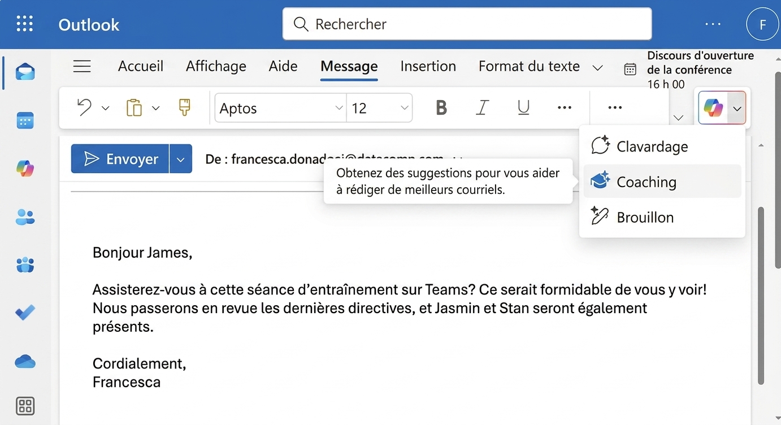The width and height of the screenshot is (781, 425).
Task: Click the Undo arrow
Action: (x=84, y=107)
